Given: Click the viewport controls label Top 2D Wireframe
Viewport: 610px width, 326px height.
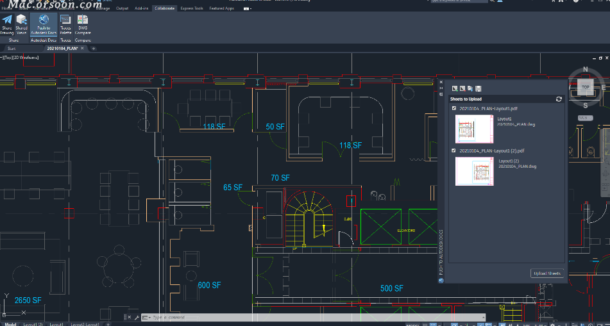Looking at the screenshot, I should (21, 58).
